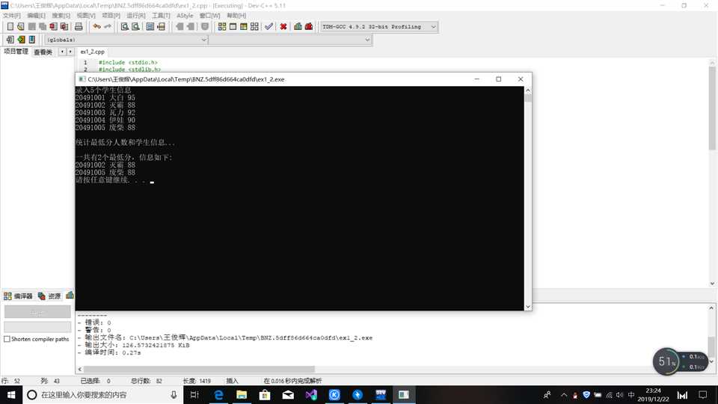Select the ex1_2.cpp editor tab
This screenshot has height=404, width=718.
(93, 52)
